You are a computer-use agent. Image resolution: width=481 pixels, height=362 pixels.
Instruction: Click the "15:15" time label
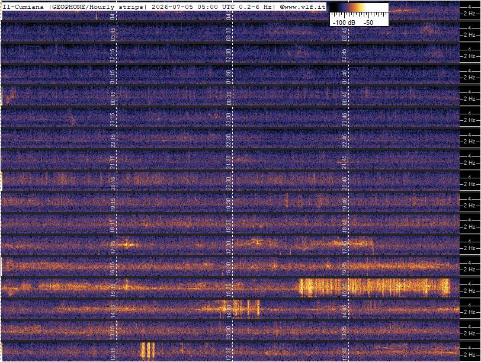click(x=113, y=290)
